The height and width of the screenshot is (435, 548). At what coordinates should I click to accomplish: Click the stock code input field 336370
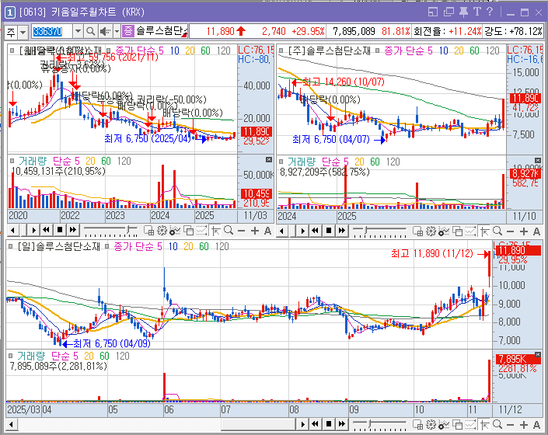51,32
